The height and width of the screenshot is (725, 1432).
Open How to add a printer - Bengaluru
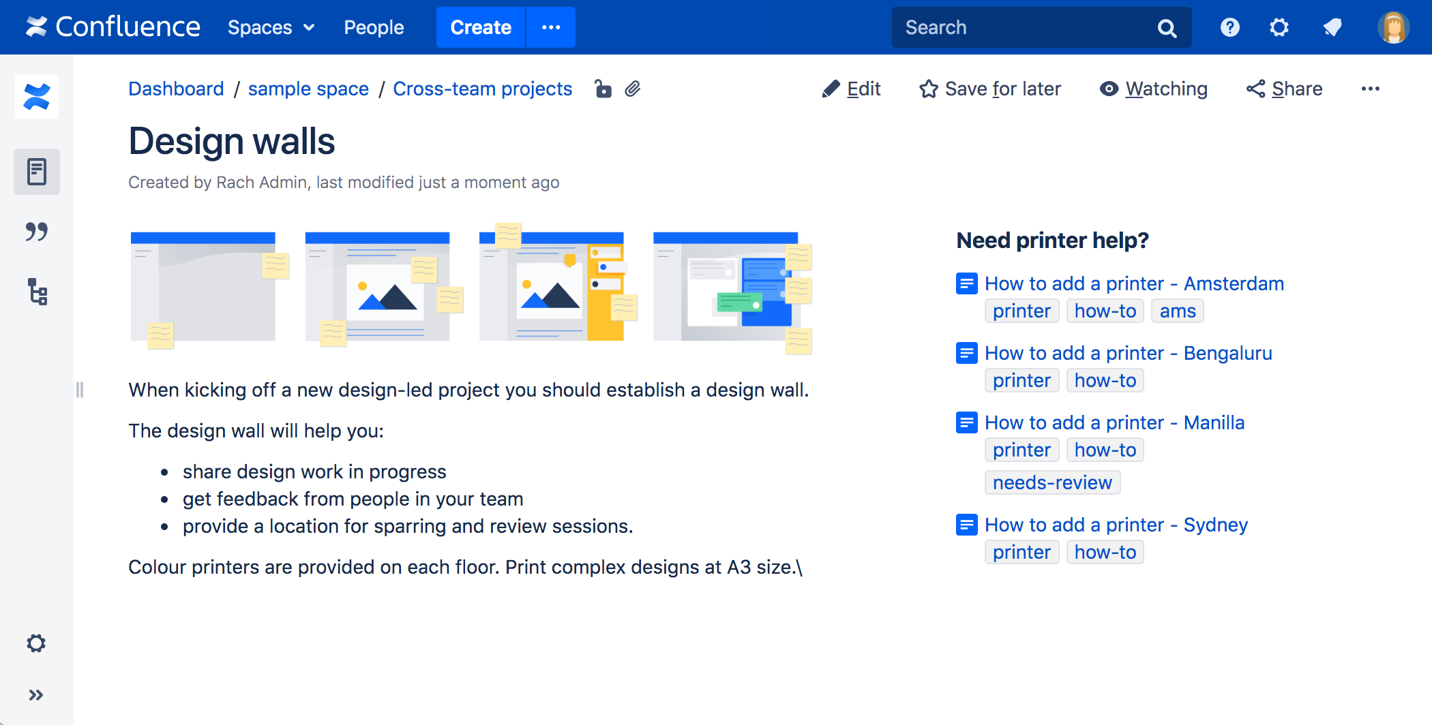[1129, 353]
